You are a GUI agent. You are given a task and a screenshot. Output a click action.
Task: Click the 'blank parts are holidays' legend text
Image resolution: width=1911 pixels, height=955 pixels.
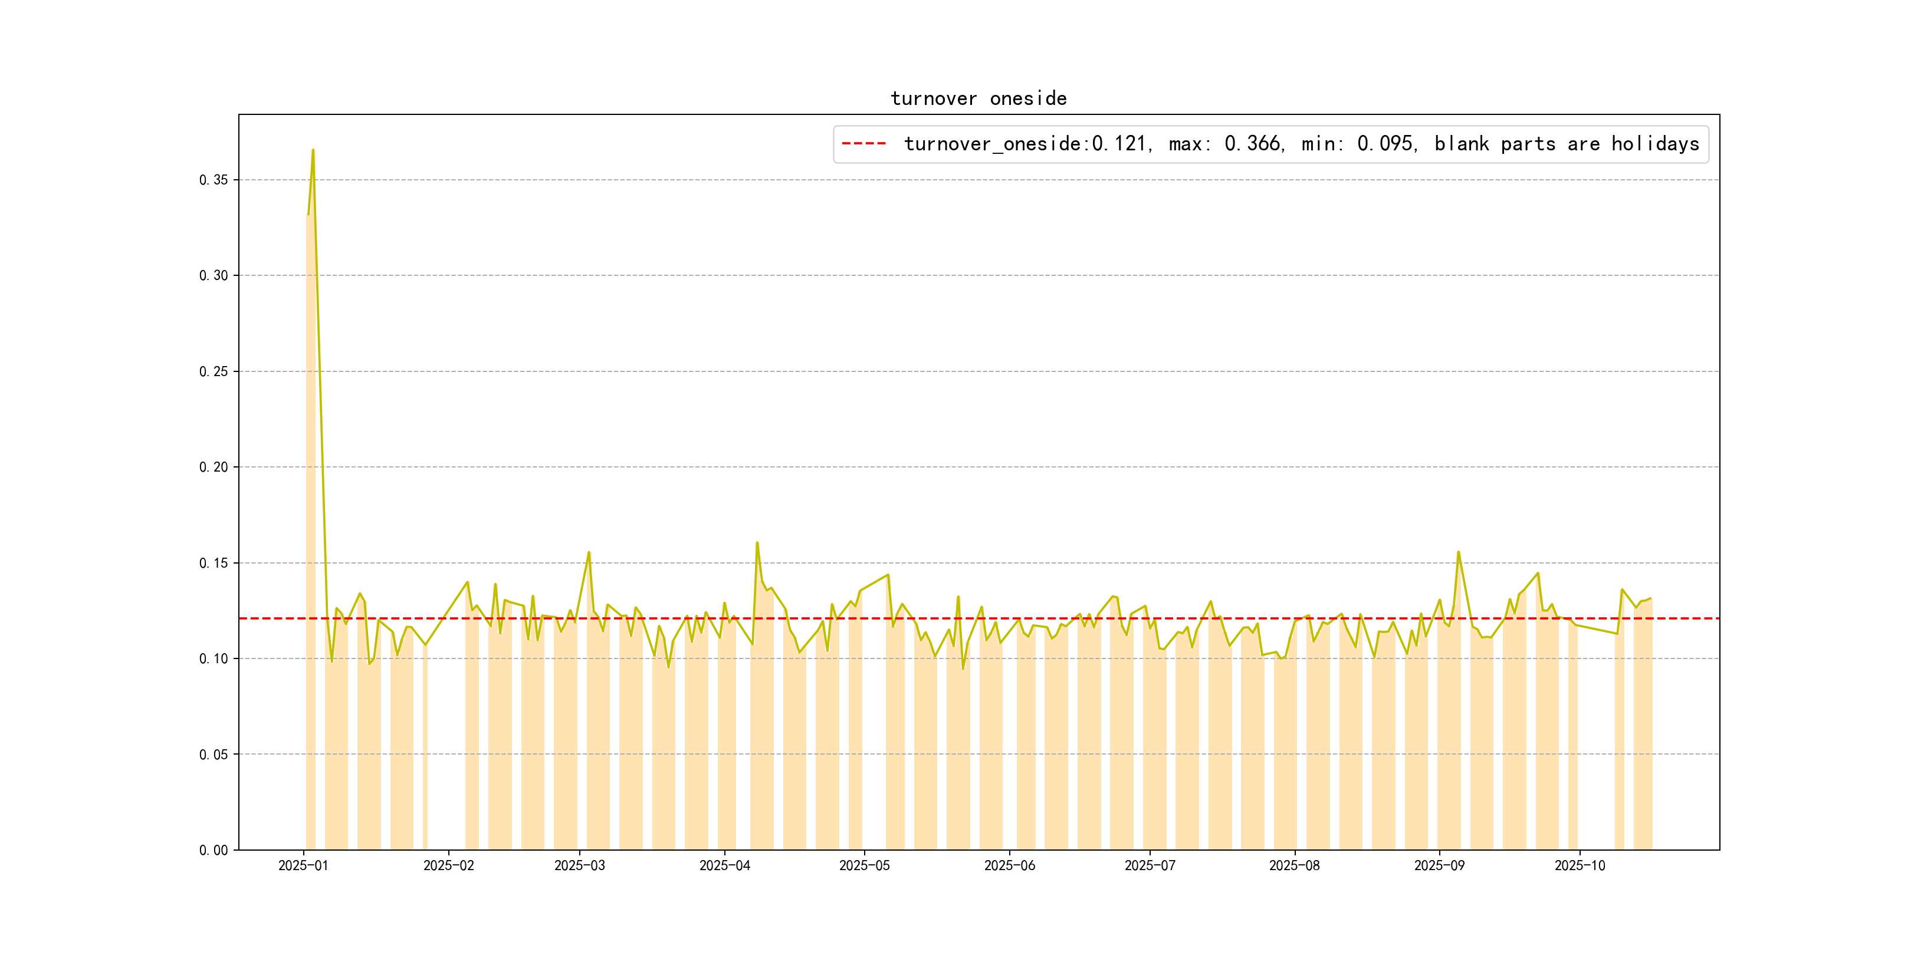coord(1566,144)
